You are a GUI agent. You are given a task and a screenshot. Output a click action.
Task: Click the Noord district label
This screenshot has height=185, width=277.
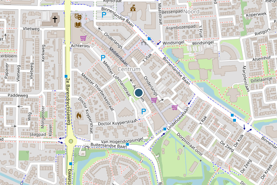(x=192, y=12)
